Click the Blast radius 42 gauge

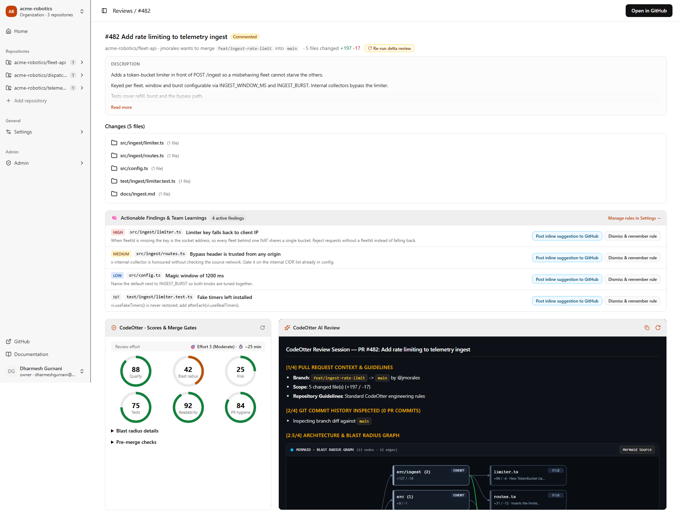(x=188, y=371)
